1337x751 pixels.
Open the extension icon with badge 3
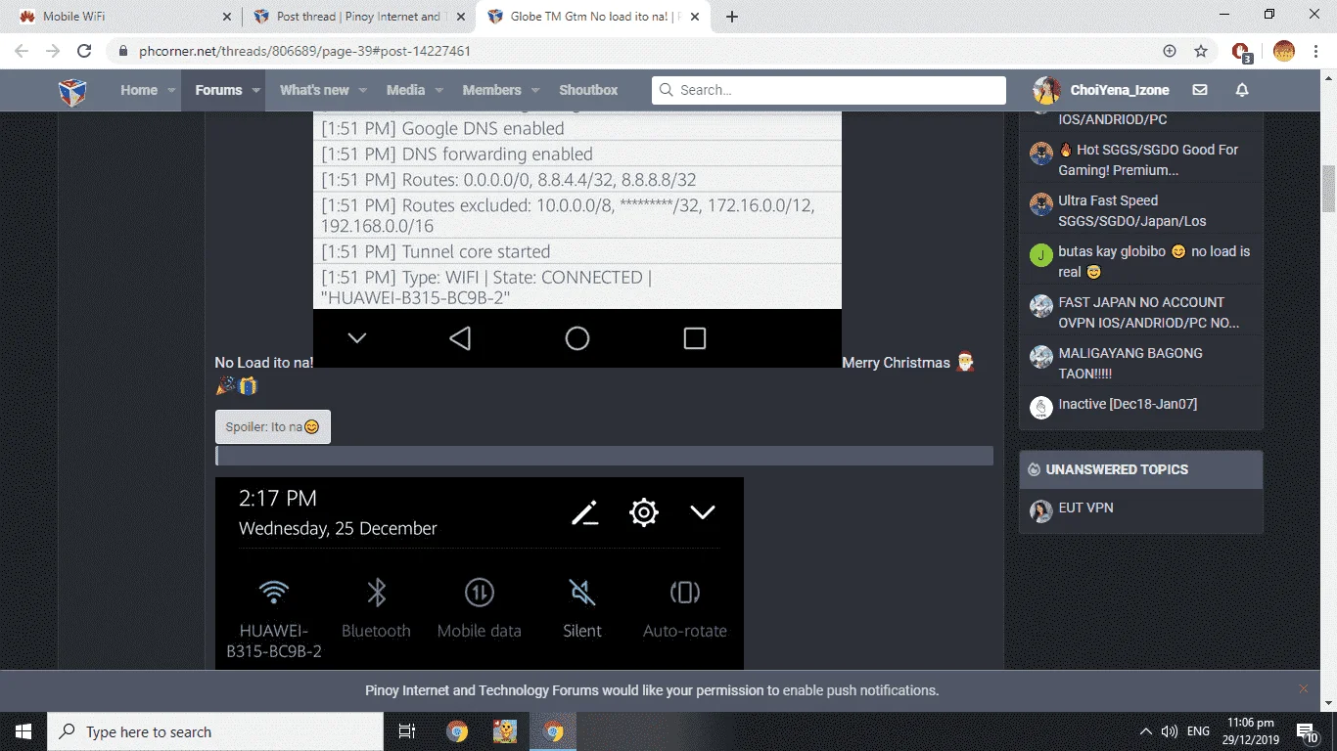[x=1241, y=52]
